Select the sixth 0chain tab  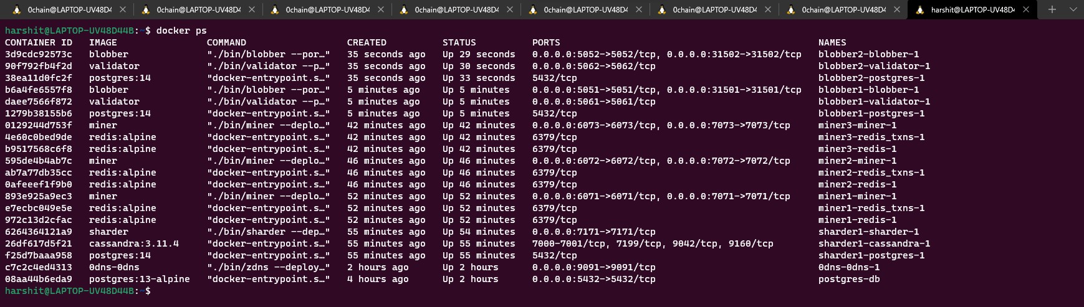coord(714,9)
